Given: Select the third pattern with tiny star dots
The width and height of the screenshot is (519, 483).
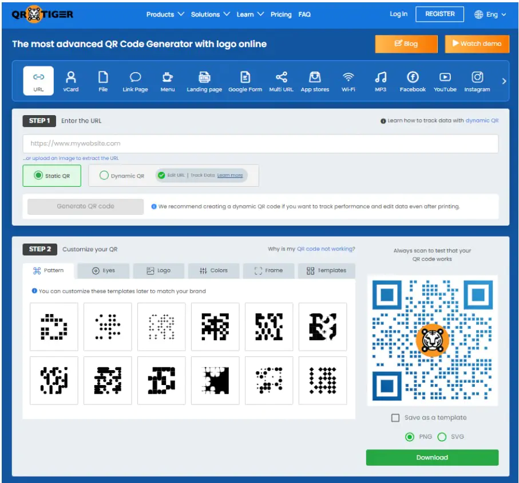Looking at the screenshot, I should [x=161, y=327].
